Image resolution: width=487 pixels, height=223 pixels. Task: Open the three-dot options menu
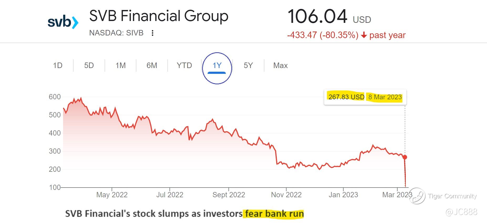click(152, 33)
